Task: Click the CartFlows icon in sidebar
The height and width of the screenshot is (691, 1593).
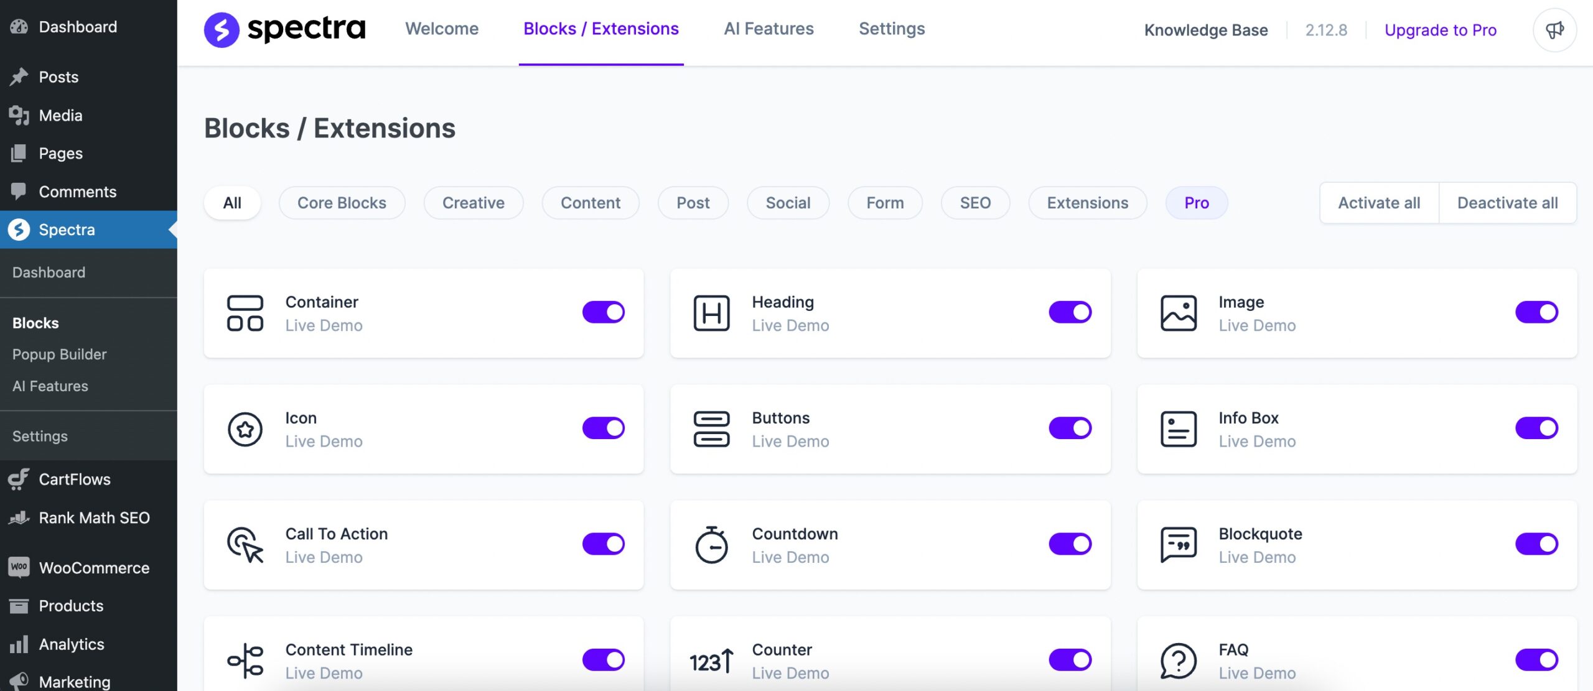Action: point(19,479)
